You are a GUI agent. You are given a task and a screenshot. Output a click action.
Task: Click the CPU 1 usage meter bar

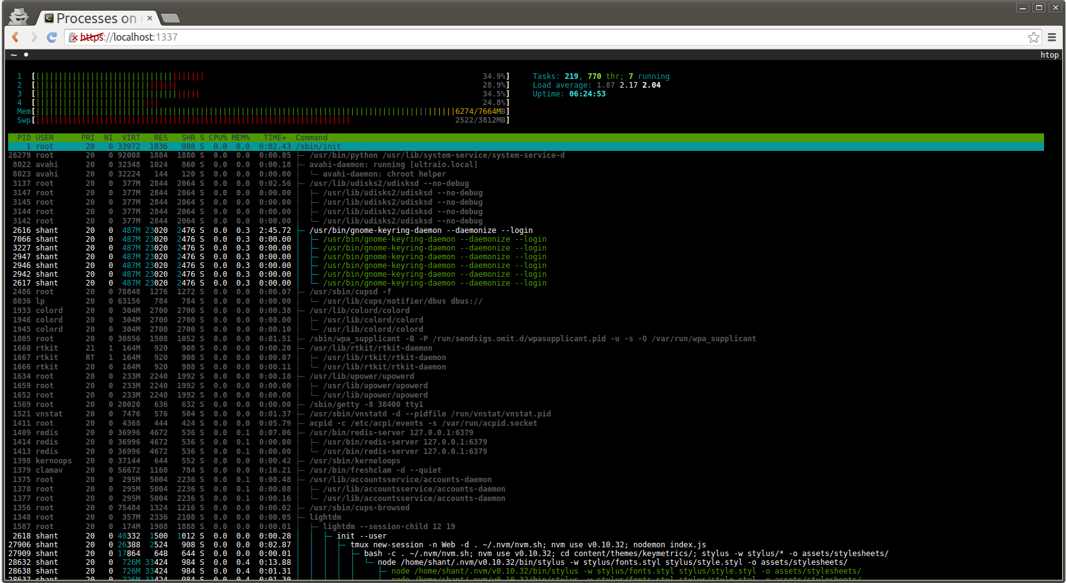pos(271,76)
